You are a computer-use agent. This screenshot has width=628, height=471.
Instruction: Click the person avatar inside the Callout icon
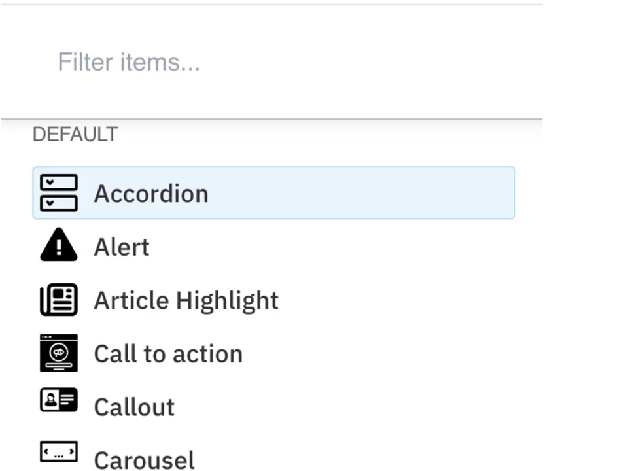[50, 400]
